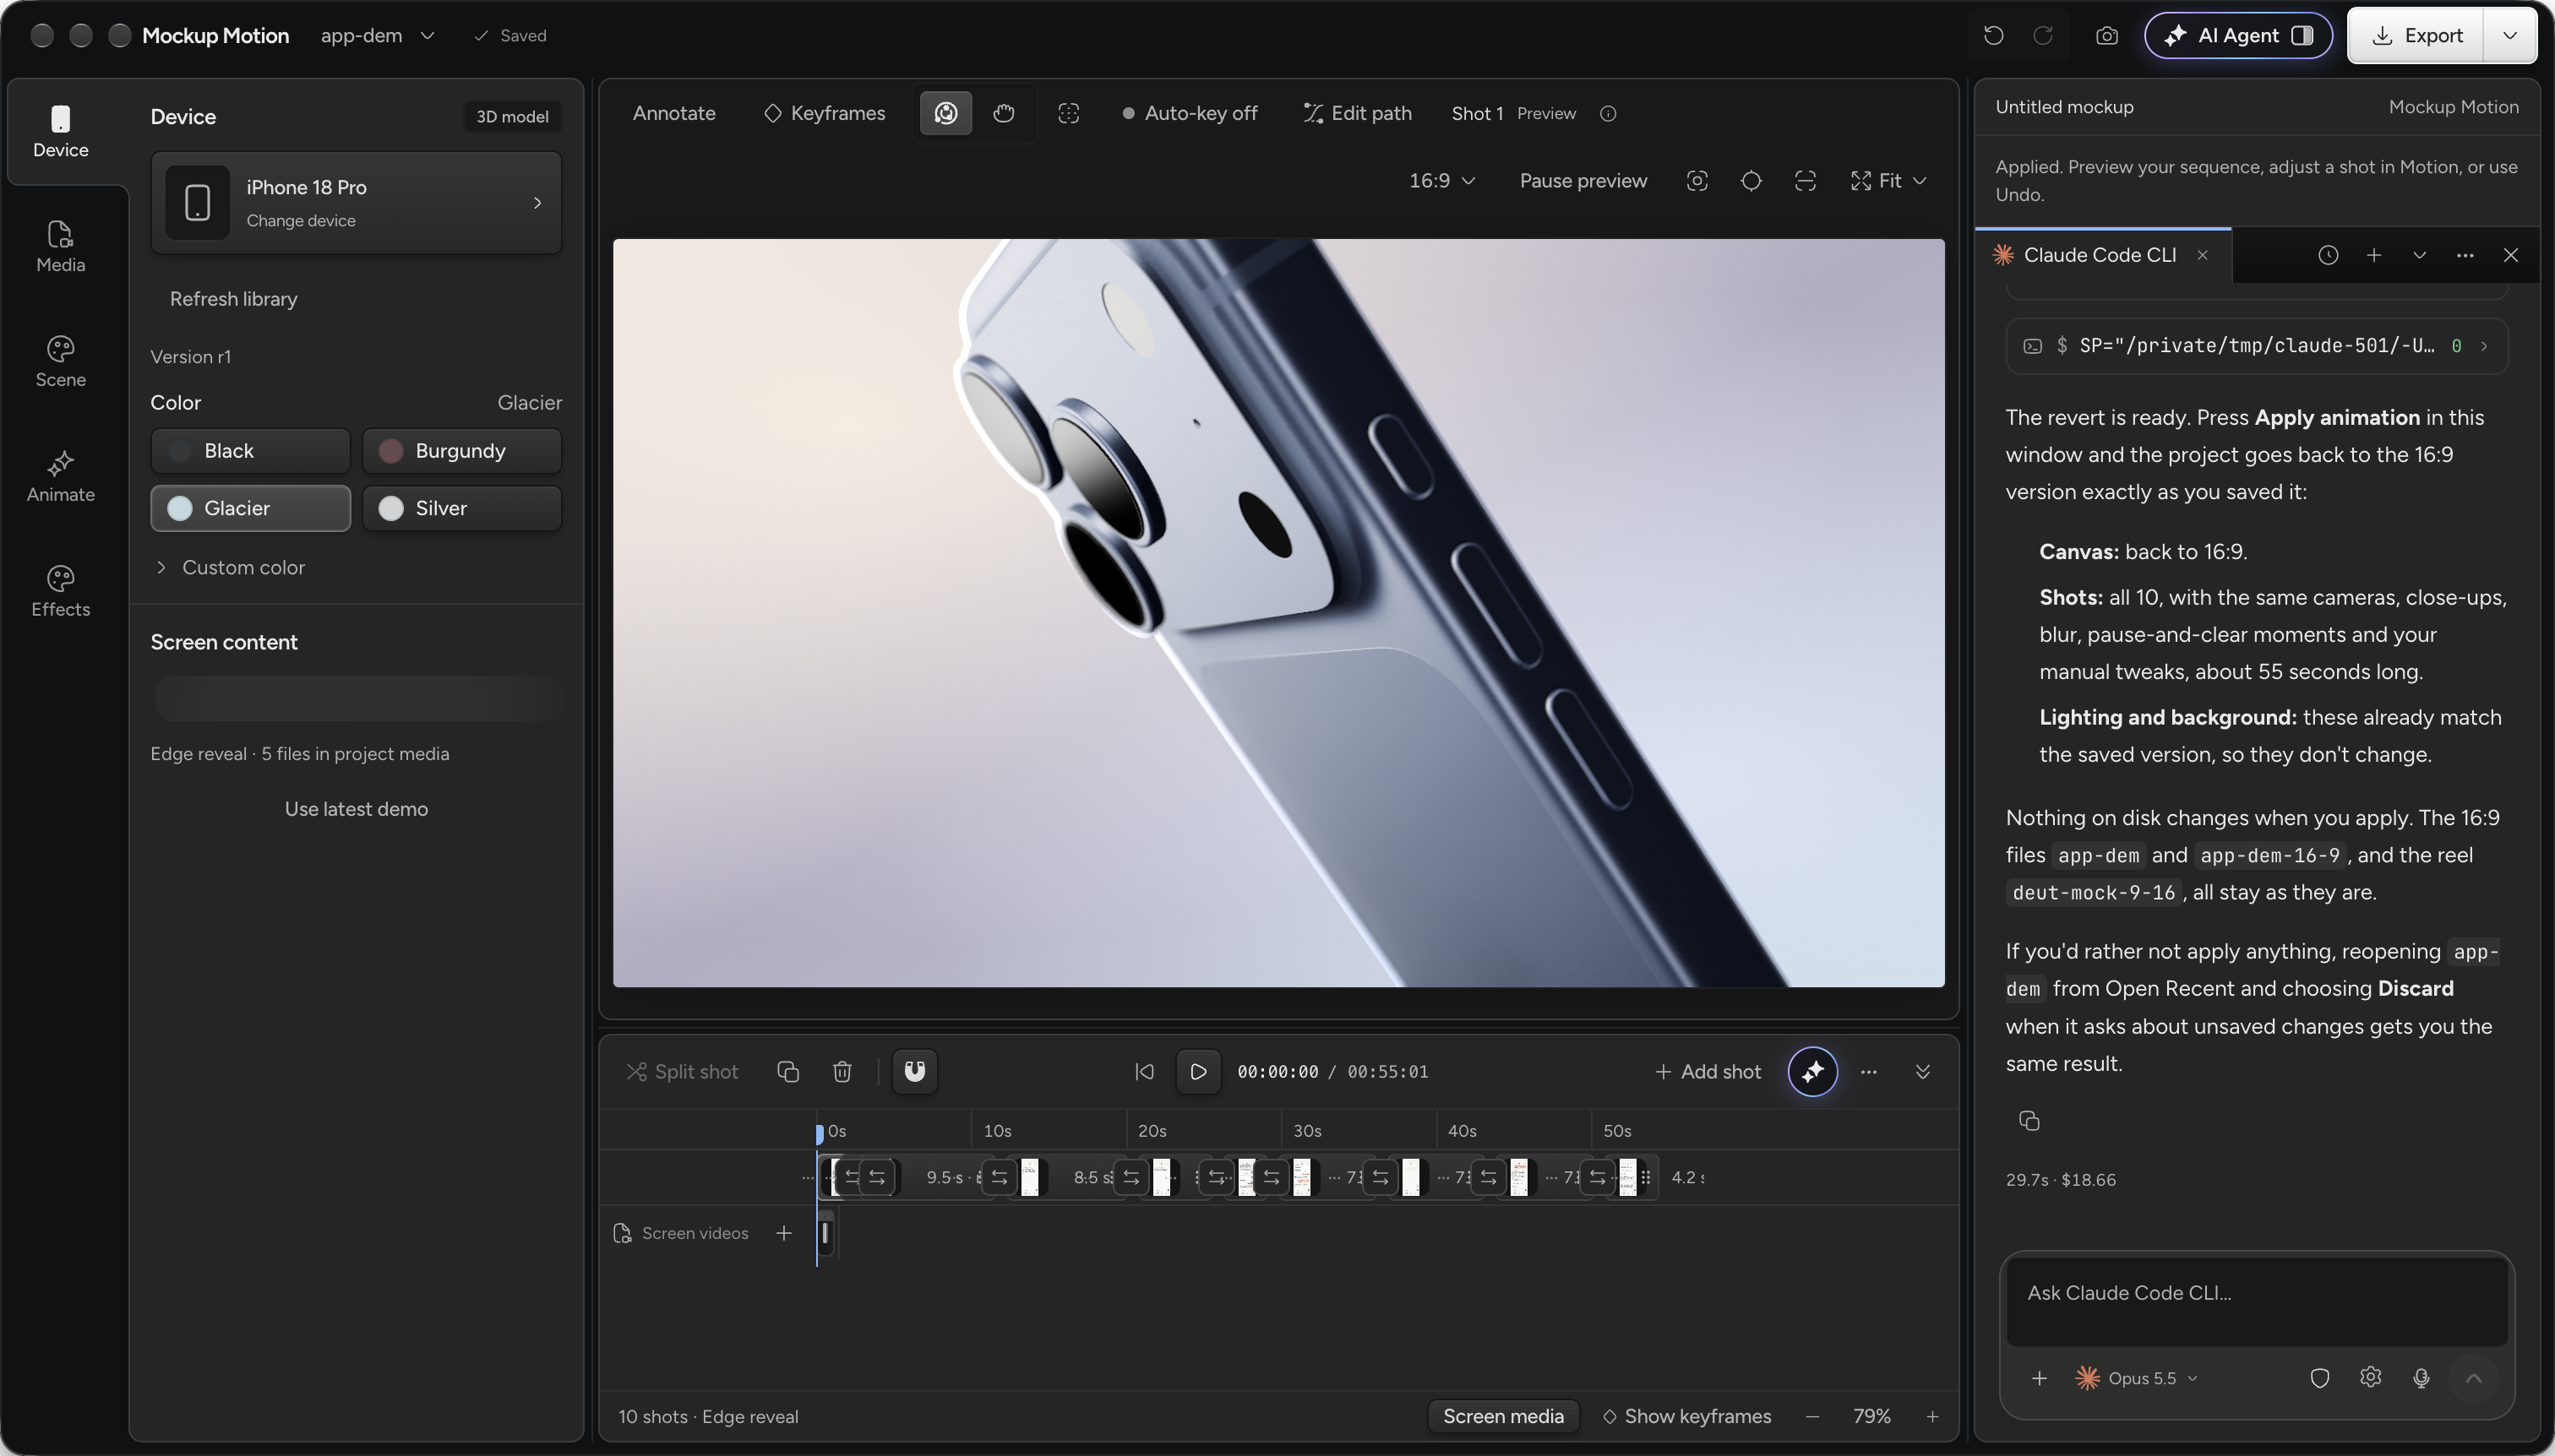Start a new chat with plus icon
The width and height of the screenshot is (2555, 1456).
click(2374, 255)
